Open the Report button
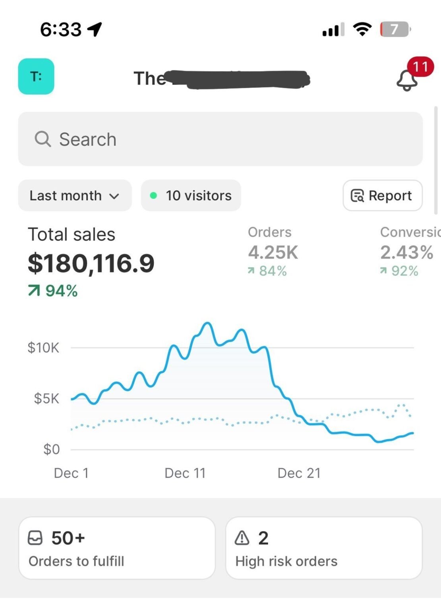 (x=382, y=195)
